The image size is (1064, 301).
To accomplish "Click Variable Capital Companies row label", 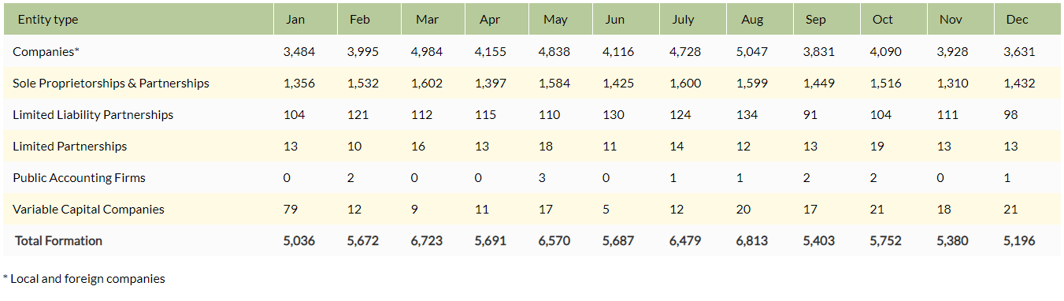I will click(88, 210).
